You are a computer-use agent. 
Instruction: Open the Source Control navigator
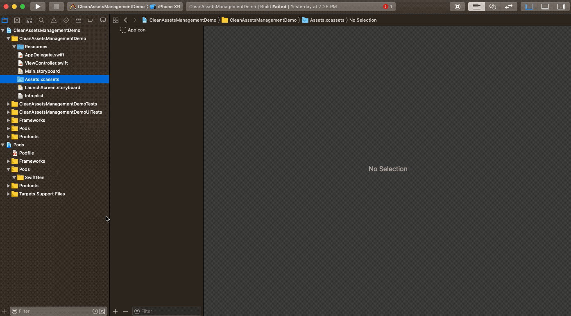(x=17, y=20)
